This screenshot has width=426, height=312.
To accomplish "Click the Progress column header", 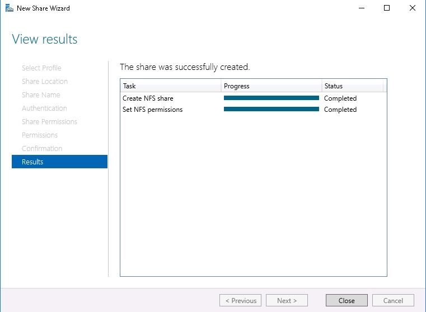I will (271, 86).
